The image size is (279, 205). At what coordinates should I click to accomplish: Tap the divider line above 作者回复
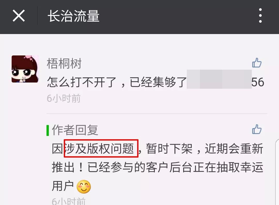pos(157,113)
